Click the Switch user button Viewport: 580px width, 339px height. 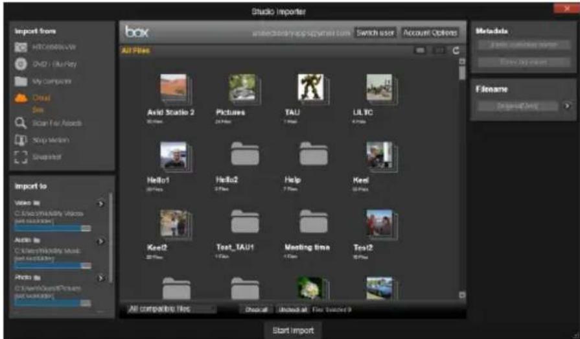(x=375, y=33)
